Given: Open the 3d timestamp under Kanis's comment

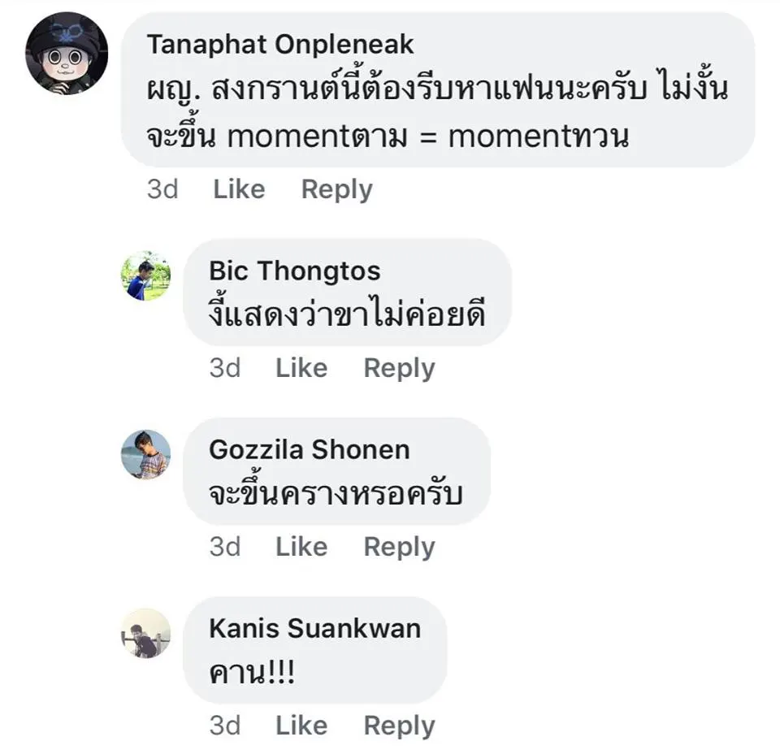Looking at the screenshot, I should pyautogui.click(x=225, y=726).
